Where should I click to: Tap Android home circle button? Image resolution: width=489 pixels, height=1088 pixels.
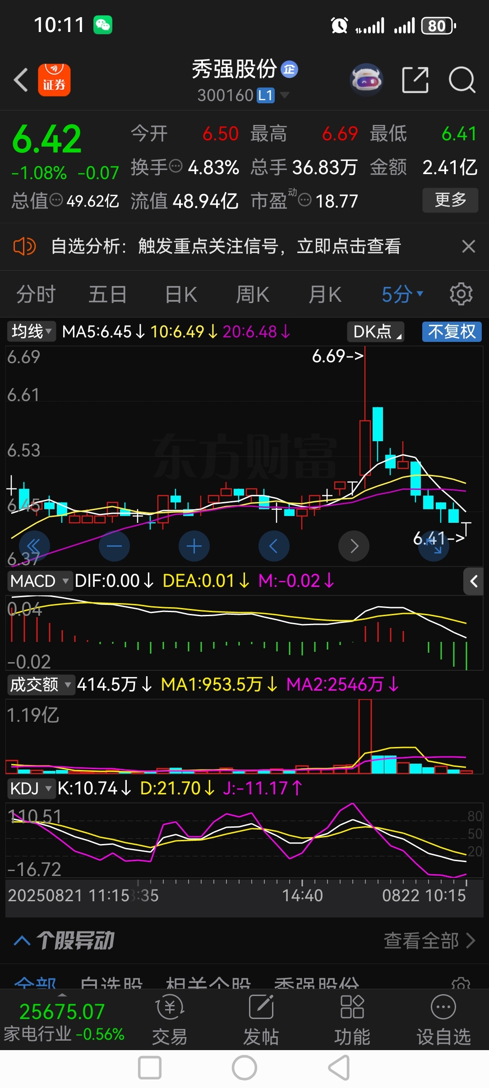click(x=244, y=1068)
